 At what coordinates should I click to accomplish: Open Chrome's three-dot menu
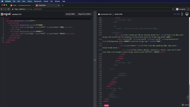coord(188,9)
